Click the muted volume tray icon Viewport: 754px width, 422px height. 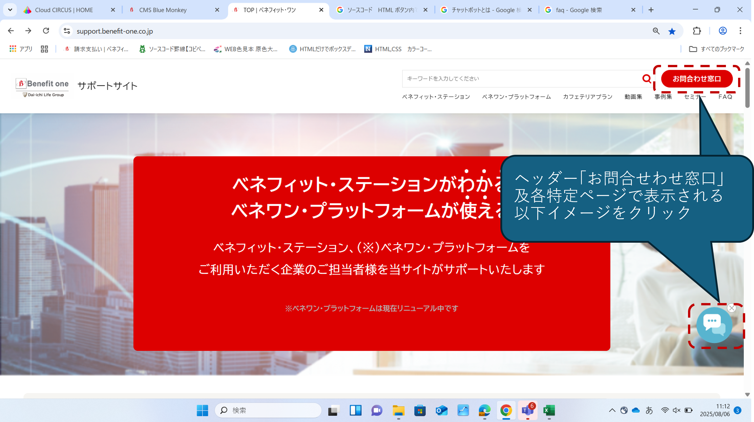click(676, 410)
